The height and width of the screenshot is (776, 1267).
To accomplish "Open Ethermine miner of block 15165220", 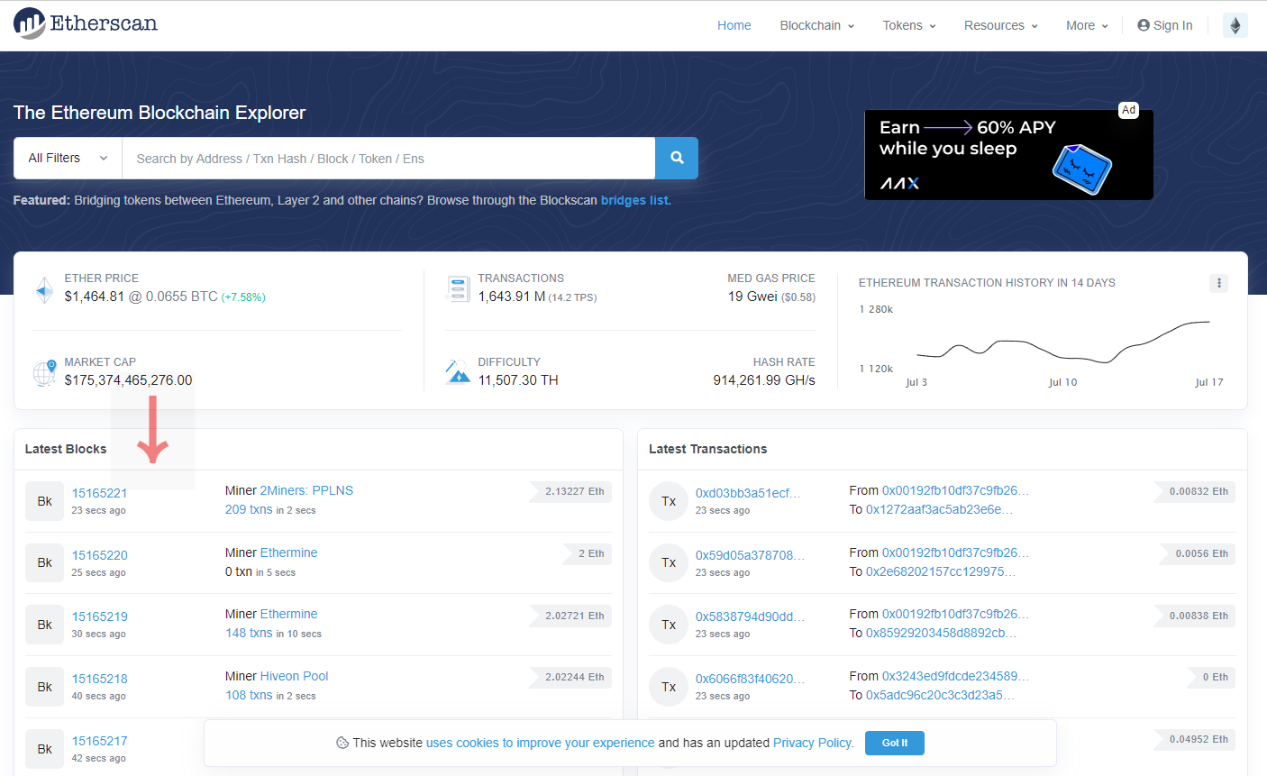I will click(288, 552).
